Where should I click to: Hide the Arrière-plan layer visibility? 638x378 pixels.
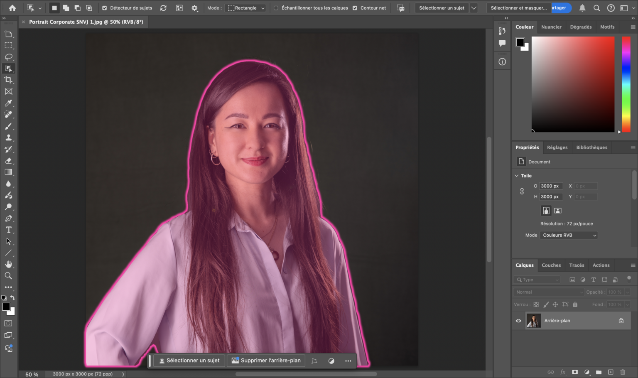tap(518, 321)
